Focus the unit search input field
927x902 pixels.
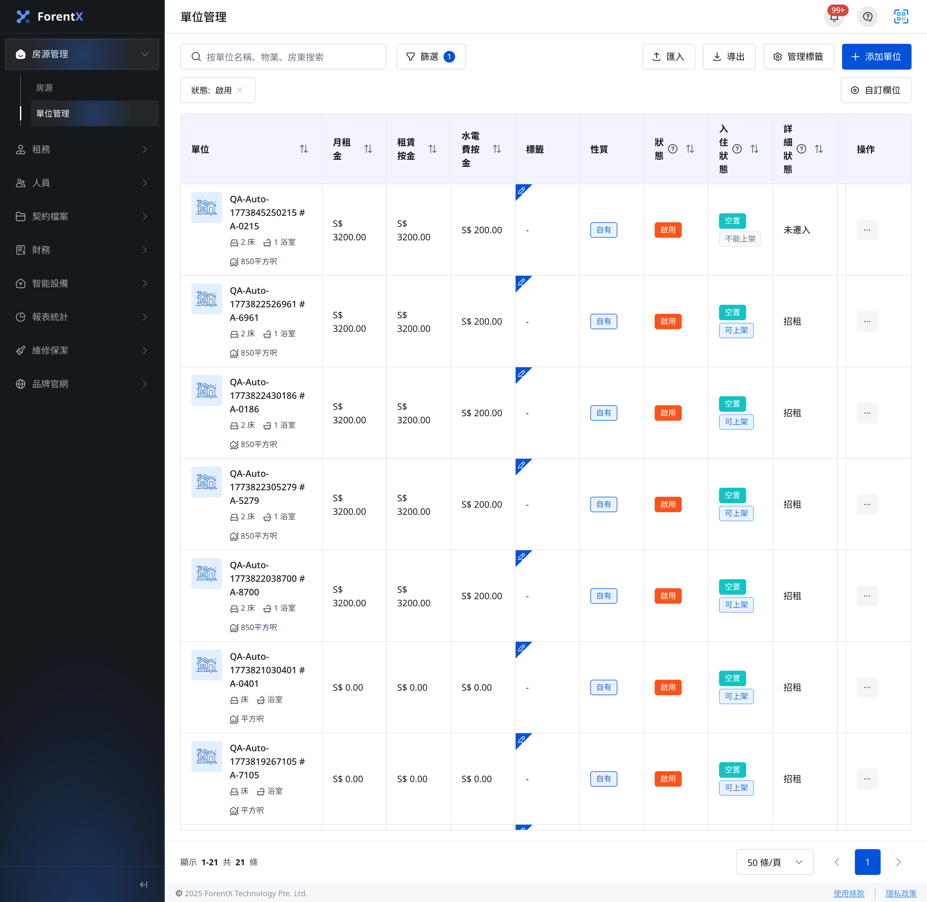(x=283, y=57)
